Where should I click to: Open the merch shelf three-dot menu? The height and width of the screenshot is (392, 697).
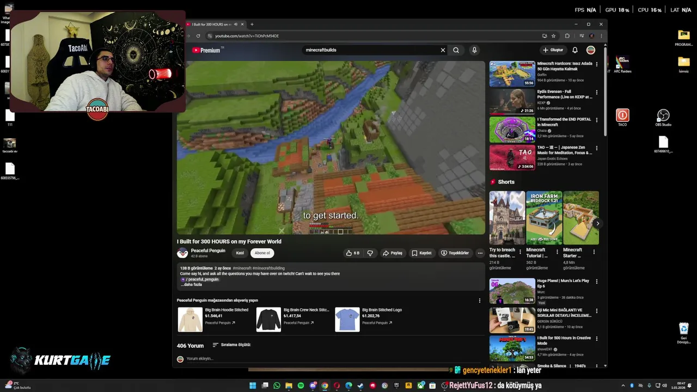coord(479,301)
